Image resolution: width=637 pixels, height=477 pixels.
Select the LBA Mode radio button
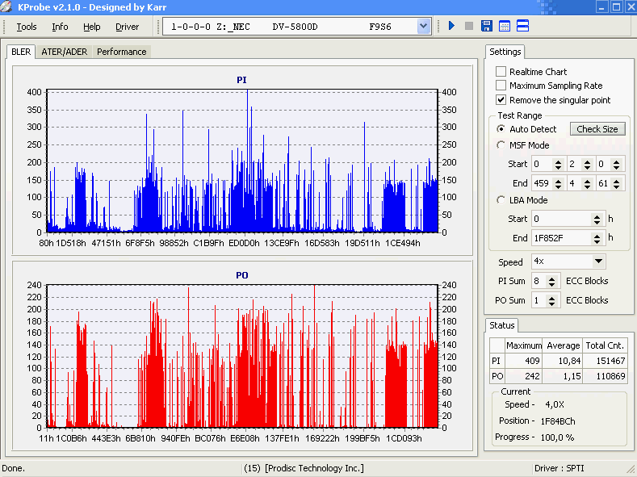click(501, 200)
